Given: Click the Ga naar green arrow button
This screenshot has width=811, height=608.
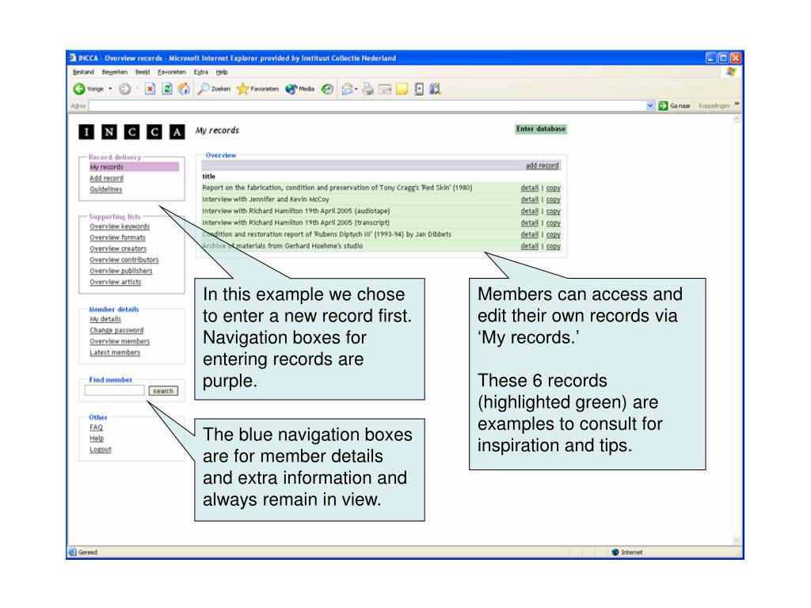Looking at the screenshot, I should (675, 105).
